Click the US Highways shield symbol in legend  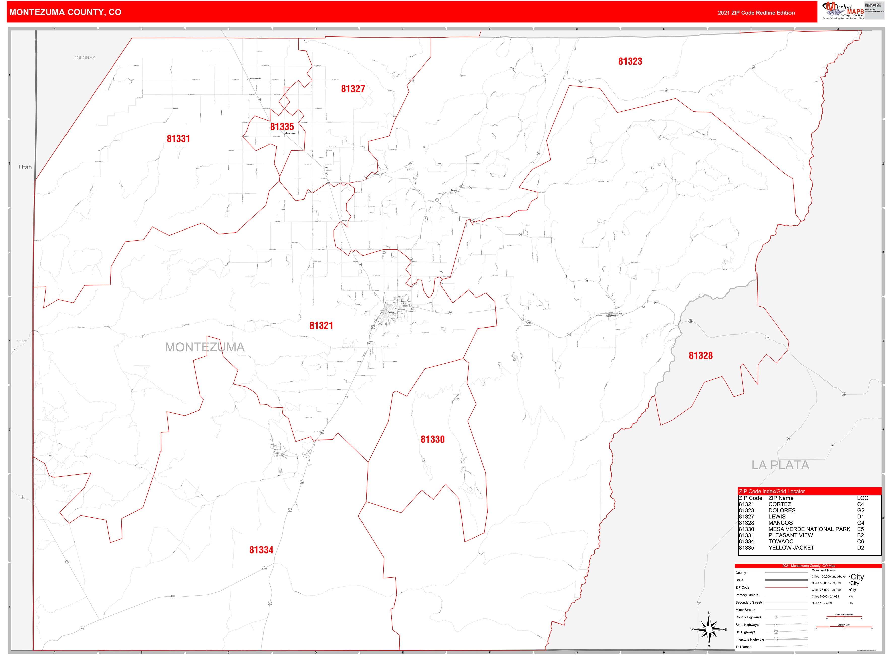[776, 632]
